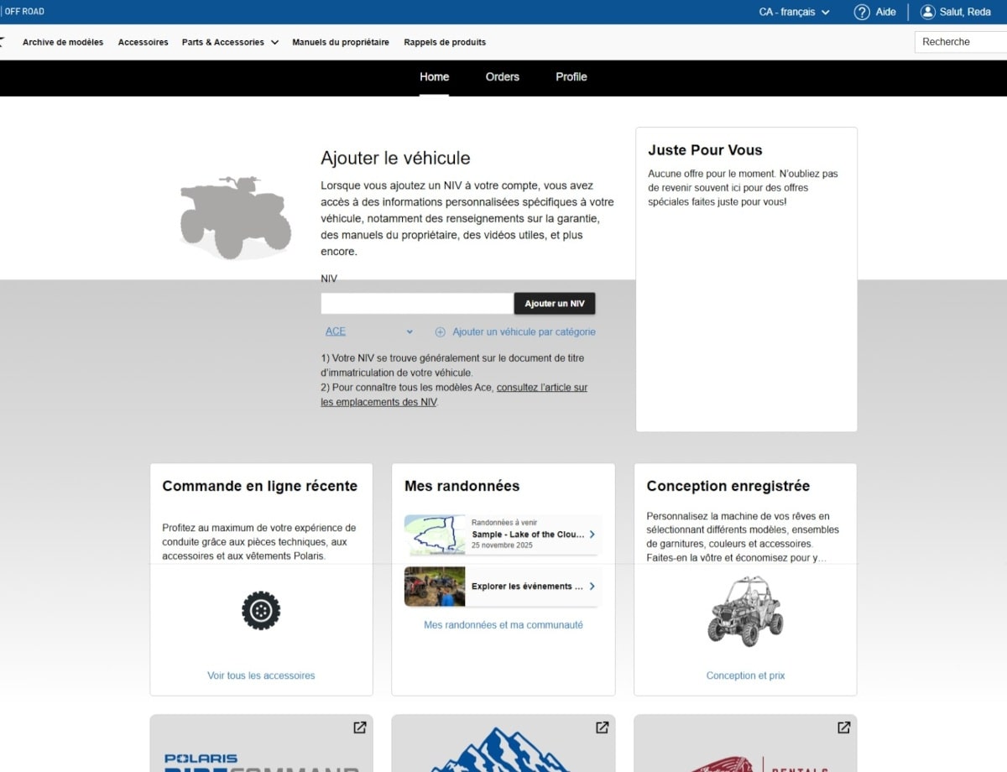The height and width of the screenshot is (772, 1007).
Task: Open the external-link icon on the RIDE COMMAND card
Action: 361,728
